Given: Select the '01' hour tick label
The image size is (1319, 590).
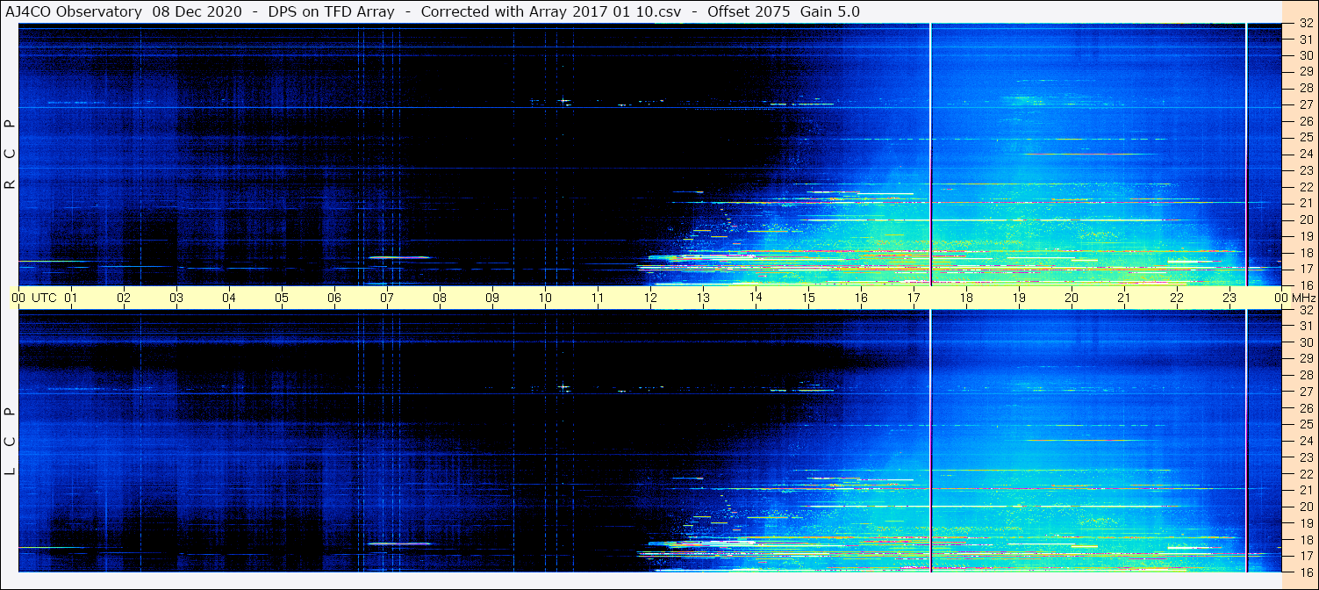Looking at the screenshot, I should tap(71, 298).
